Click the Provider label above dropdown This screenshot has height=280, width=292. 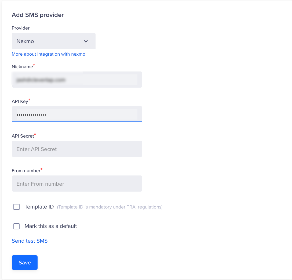[x=21, y=28]
